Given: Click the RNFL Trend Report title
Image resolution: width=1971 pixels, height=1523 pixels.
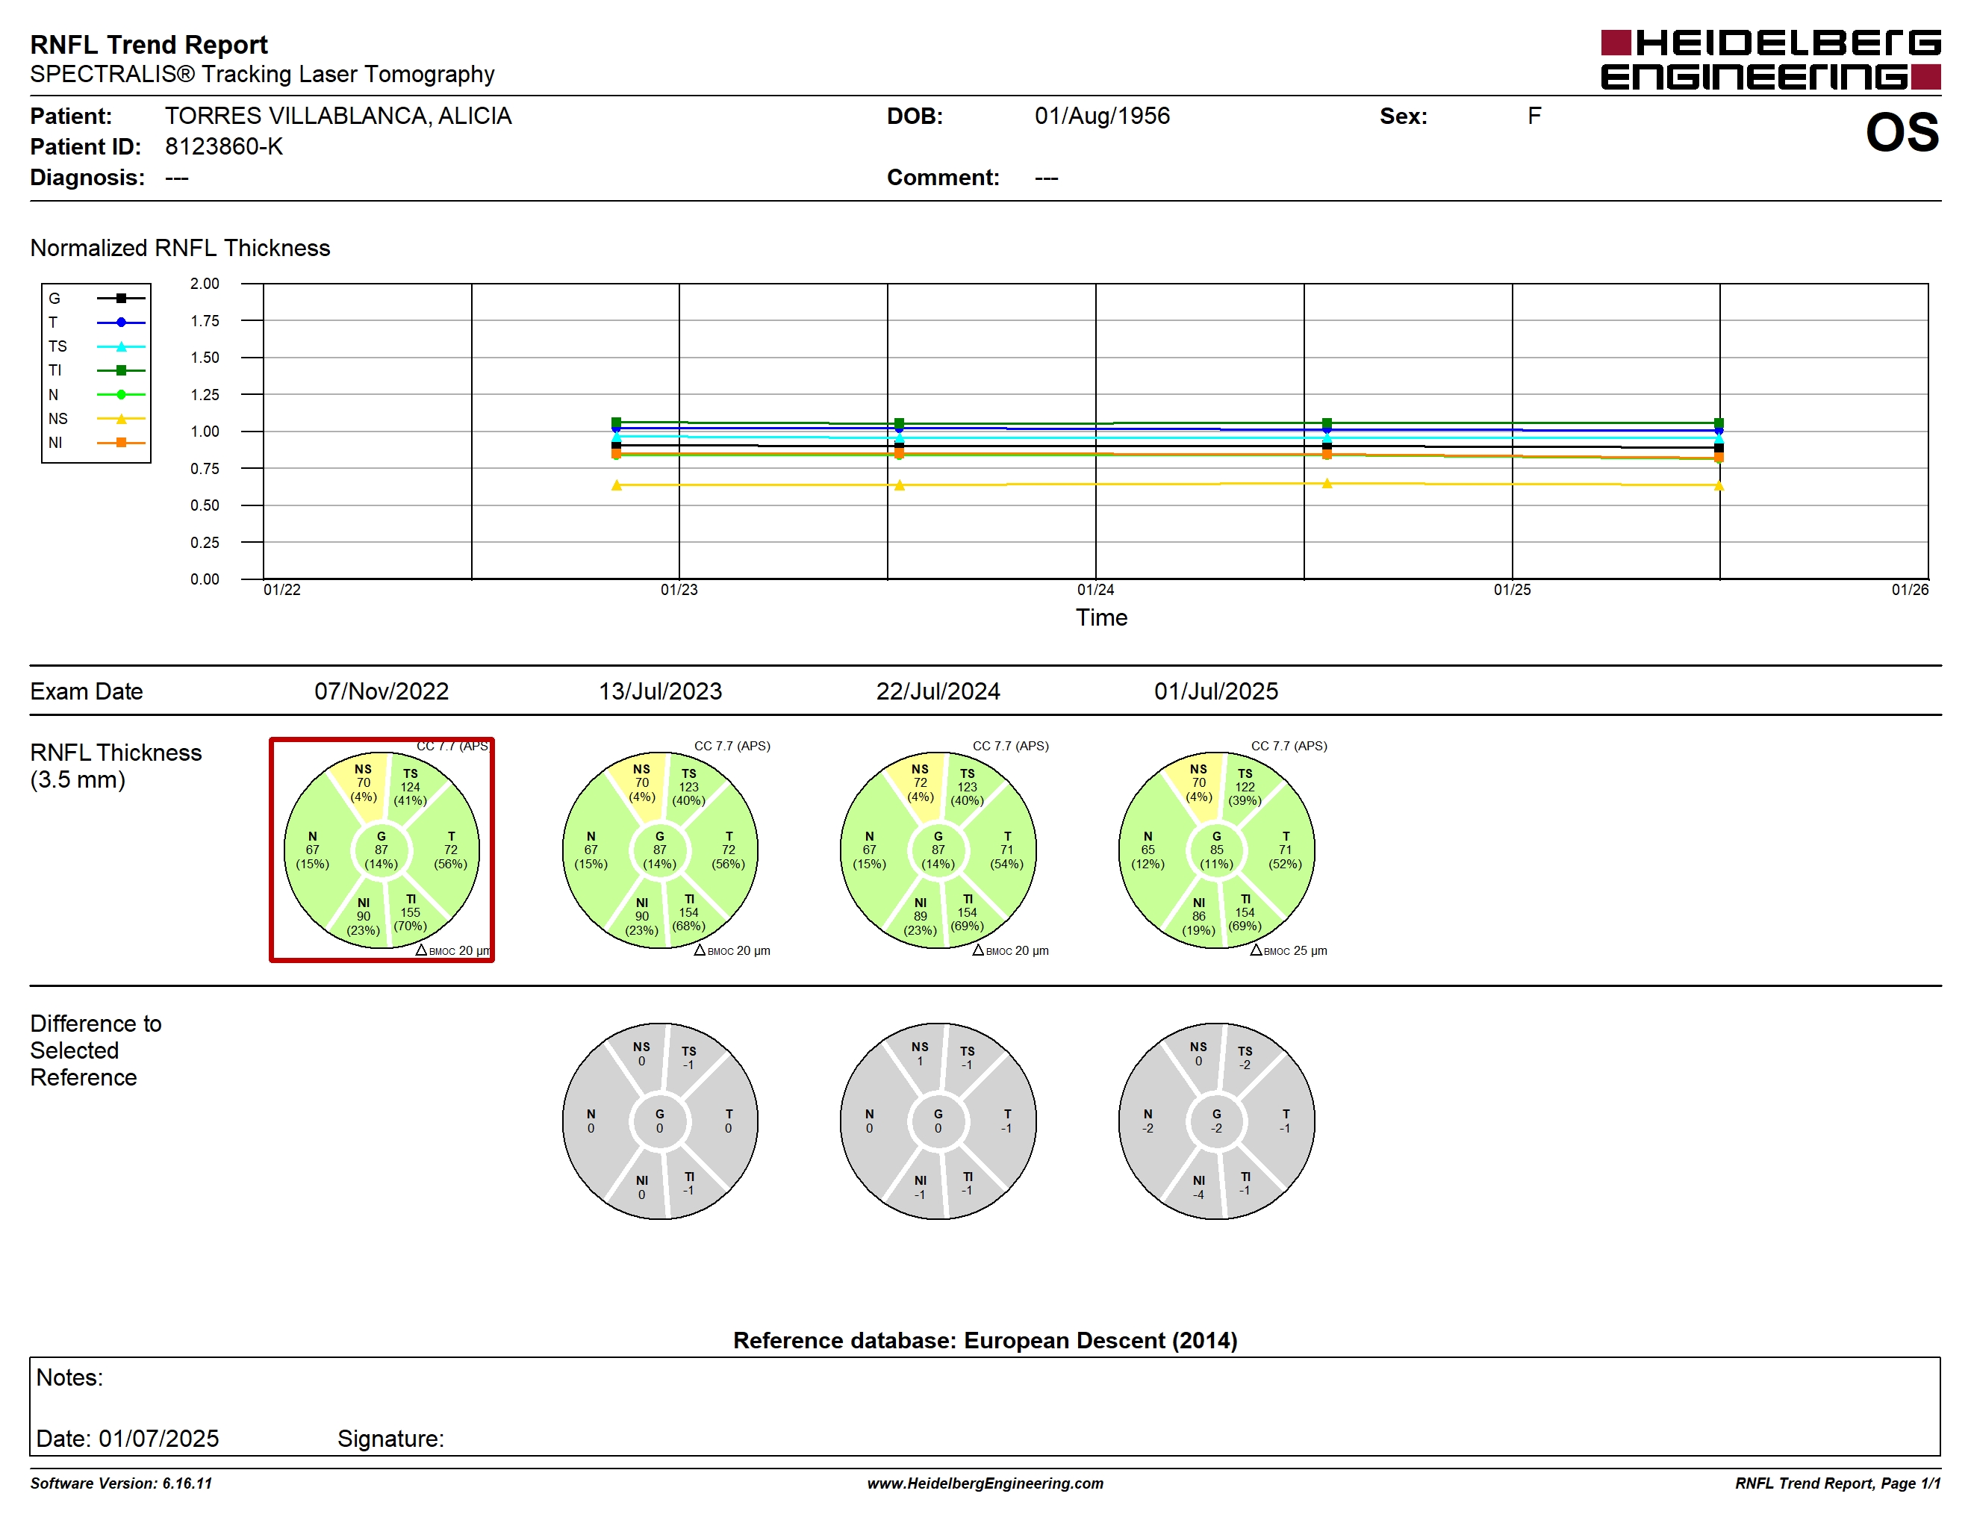Looking at the screenshot, I should coord(149,44).
